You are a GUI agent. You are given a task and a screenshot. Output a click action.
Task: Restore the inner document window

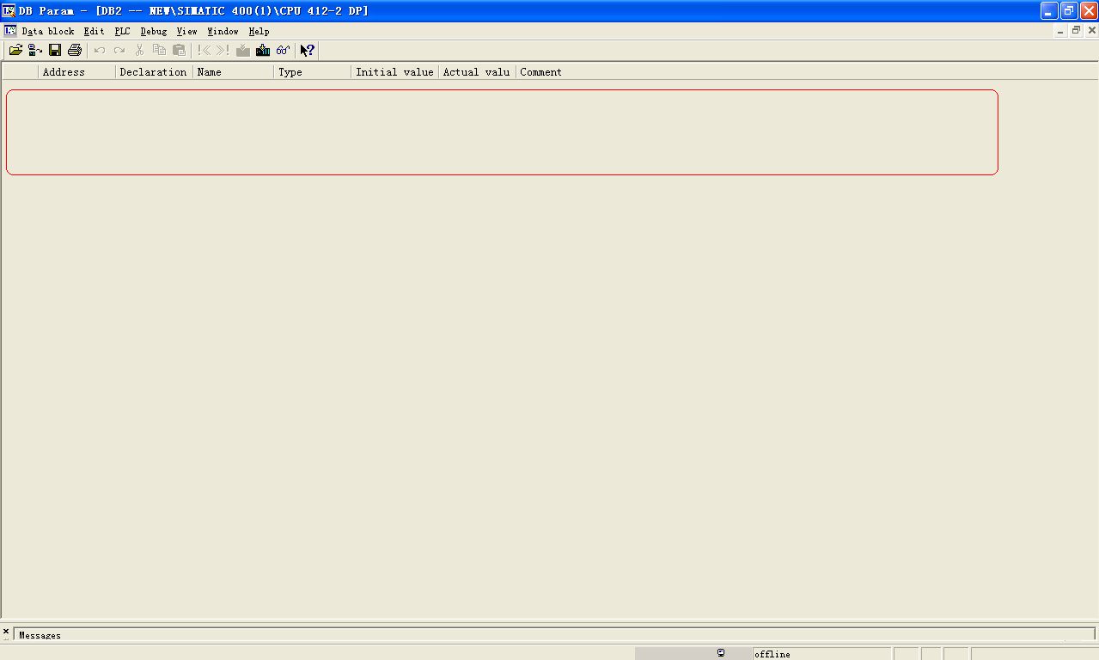pyautogui.click(x=1076, y=30)
